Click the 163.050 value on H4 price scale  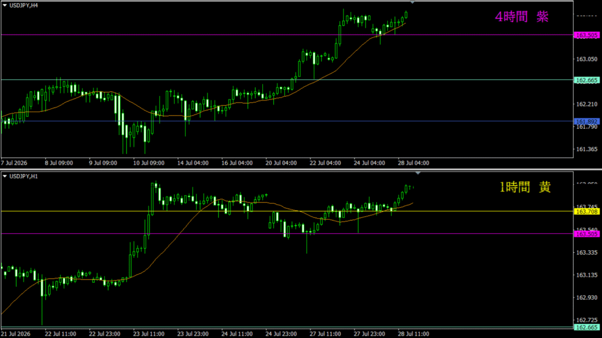pyautogui.click(x=587, y=59)
